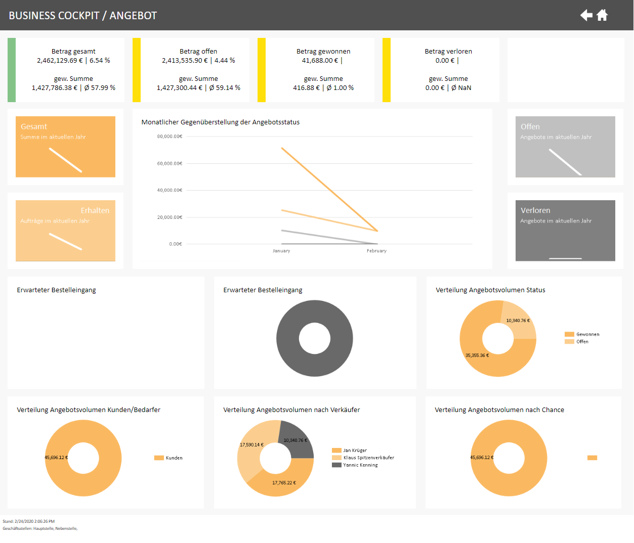
Task: Select the light gray Offen tile
Action: point(565,147)
